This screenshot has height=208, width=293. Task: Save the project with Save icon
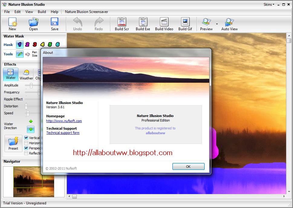tap(54, 22)
